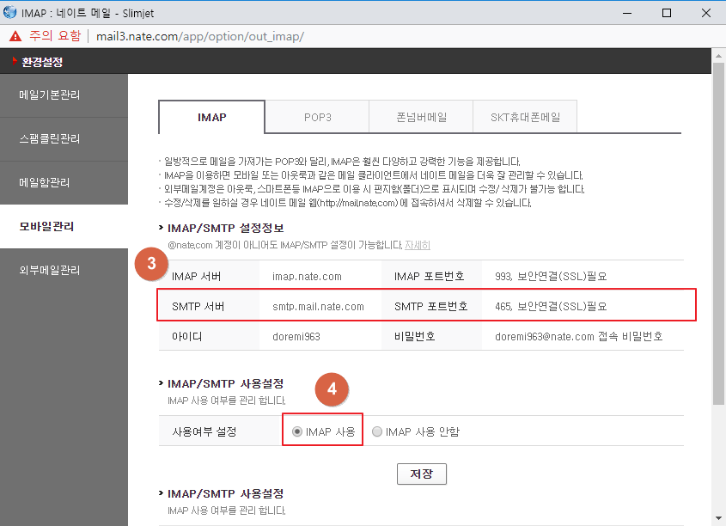Click the vertical scrollbar thumb

pyautogui.click(x=718, y=234)
